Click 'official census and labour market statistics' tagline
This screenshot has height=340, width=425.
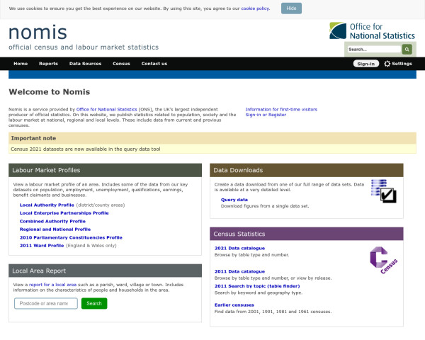click(84, 47)
